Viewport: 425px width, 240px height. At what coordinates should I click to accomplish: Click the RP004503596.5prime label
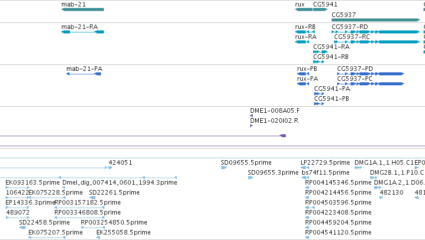(338, 203)
